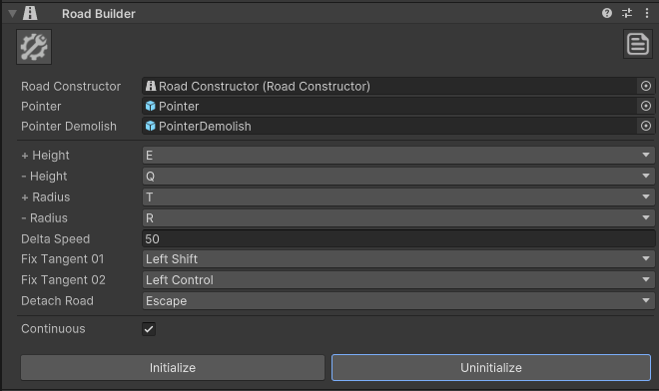Click the Continuous label text
The width and height of the screenshot is (659, 391).
coord(53,329)
